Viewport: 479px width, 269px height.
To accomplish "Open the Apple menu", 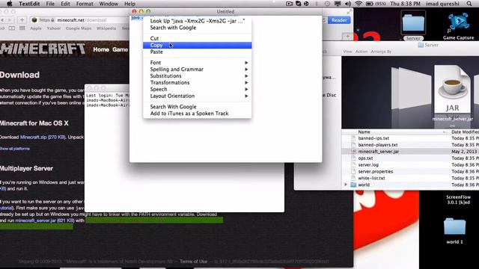I will tap(10, 4).
